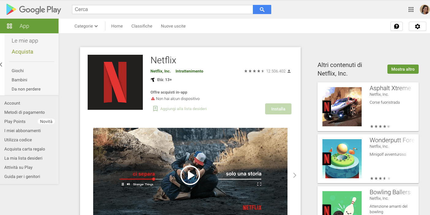Open the Google apps grid icon

click(x=411, y=9)
